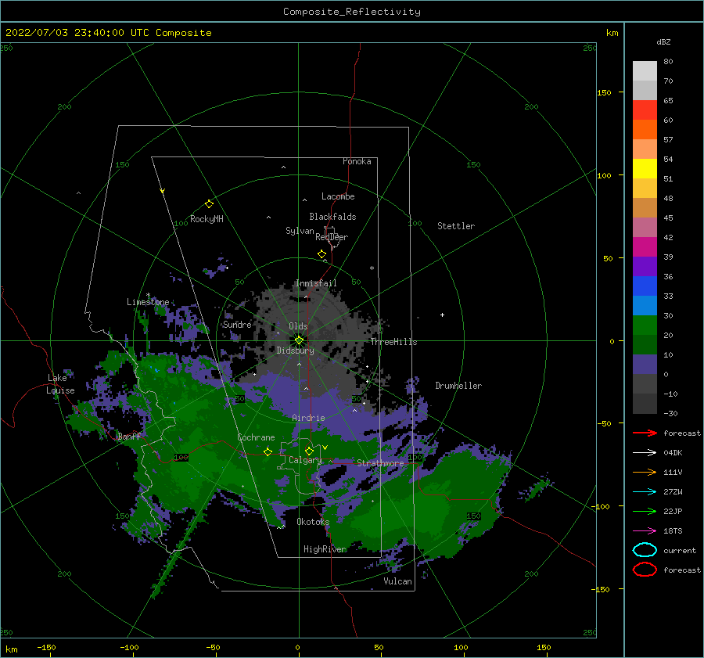
Task: Click the red forecast arrow in legend
Action: pos(645,433)
